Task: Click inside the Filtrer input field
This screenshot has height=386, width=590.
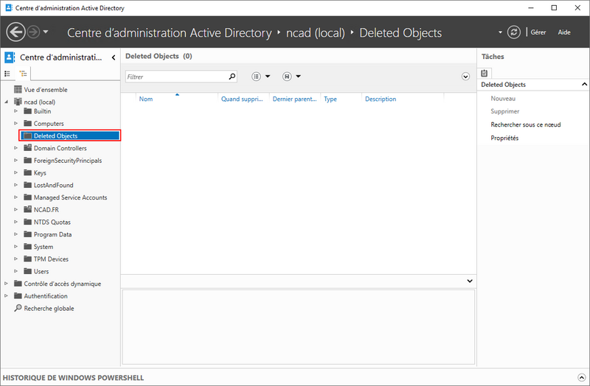Action: [x=176, y=76]
